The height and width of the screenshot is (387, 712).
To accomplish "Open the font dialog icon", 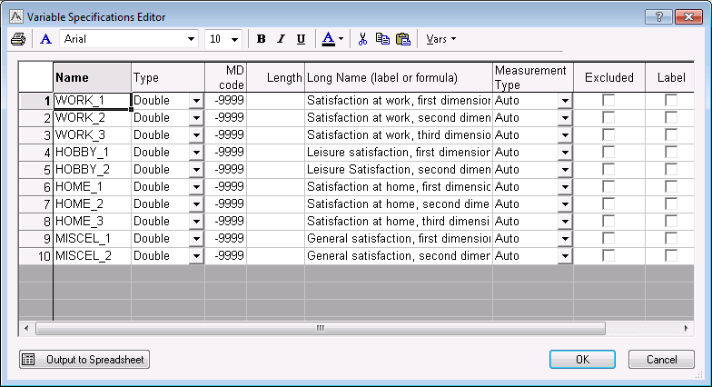I will click(x=46, y=39).
